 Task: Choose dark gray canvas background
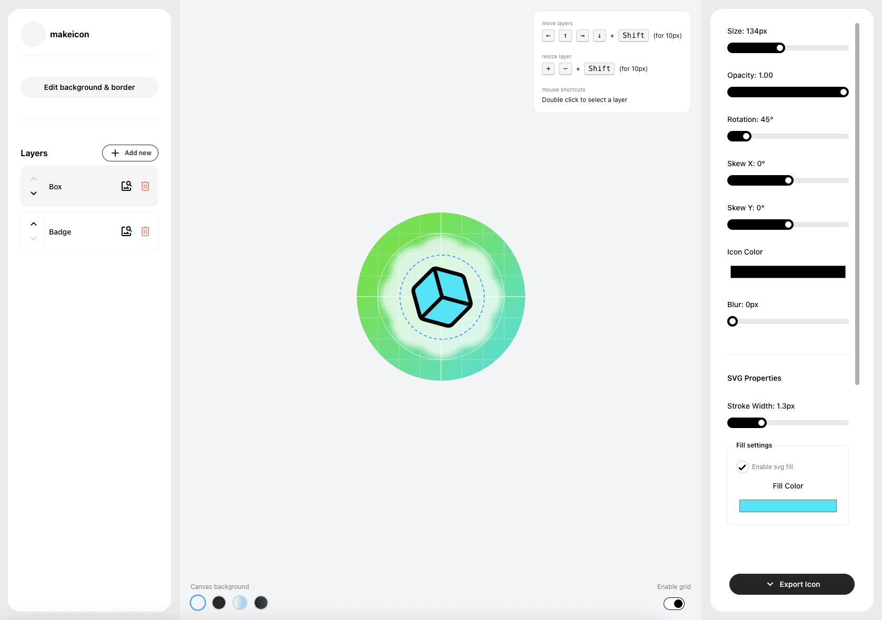261,603
